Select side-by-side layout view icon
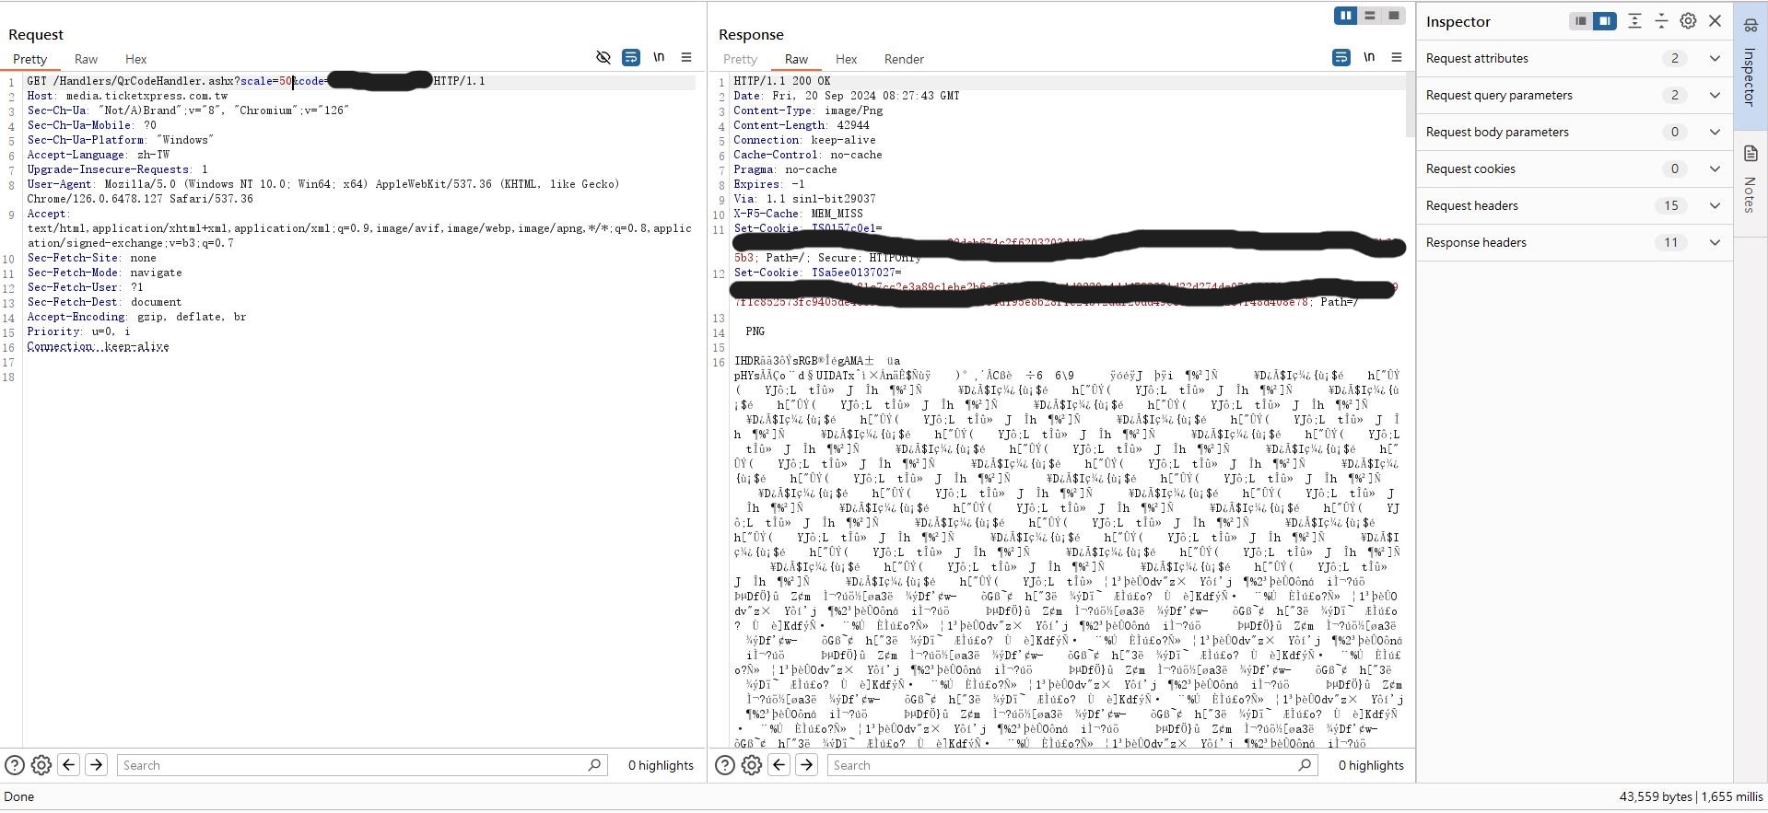This screenshot has width=1768, height=813. 1346,16
